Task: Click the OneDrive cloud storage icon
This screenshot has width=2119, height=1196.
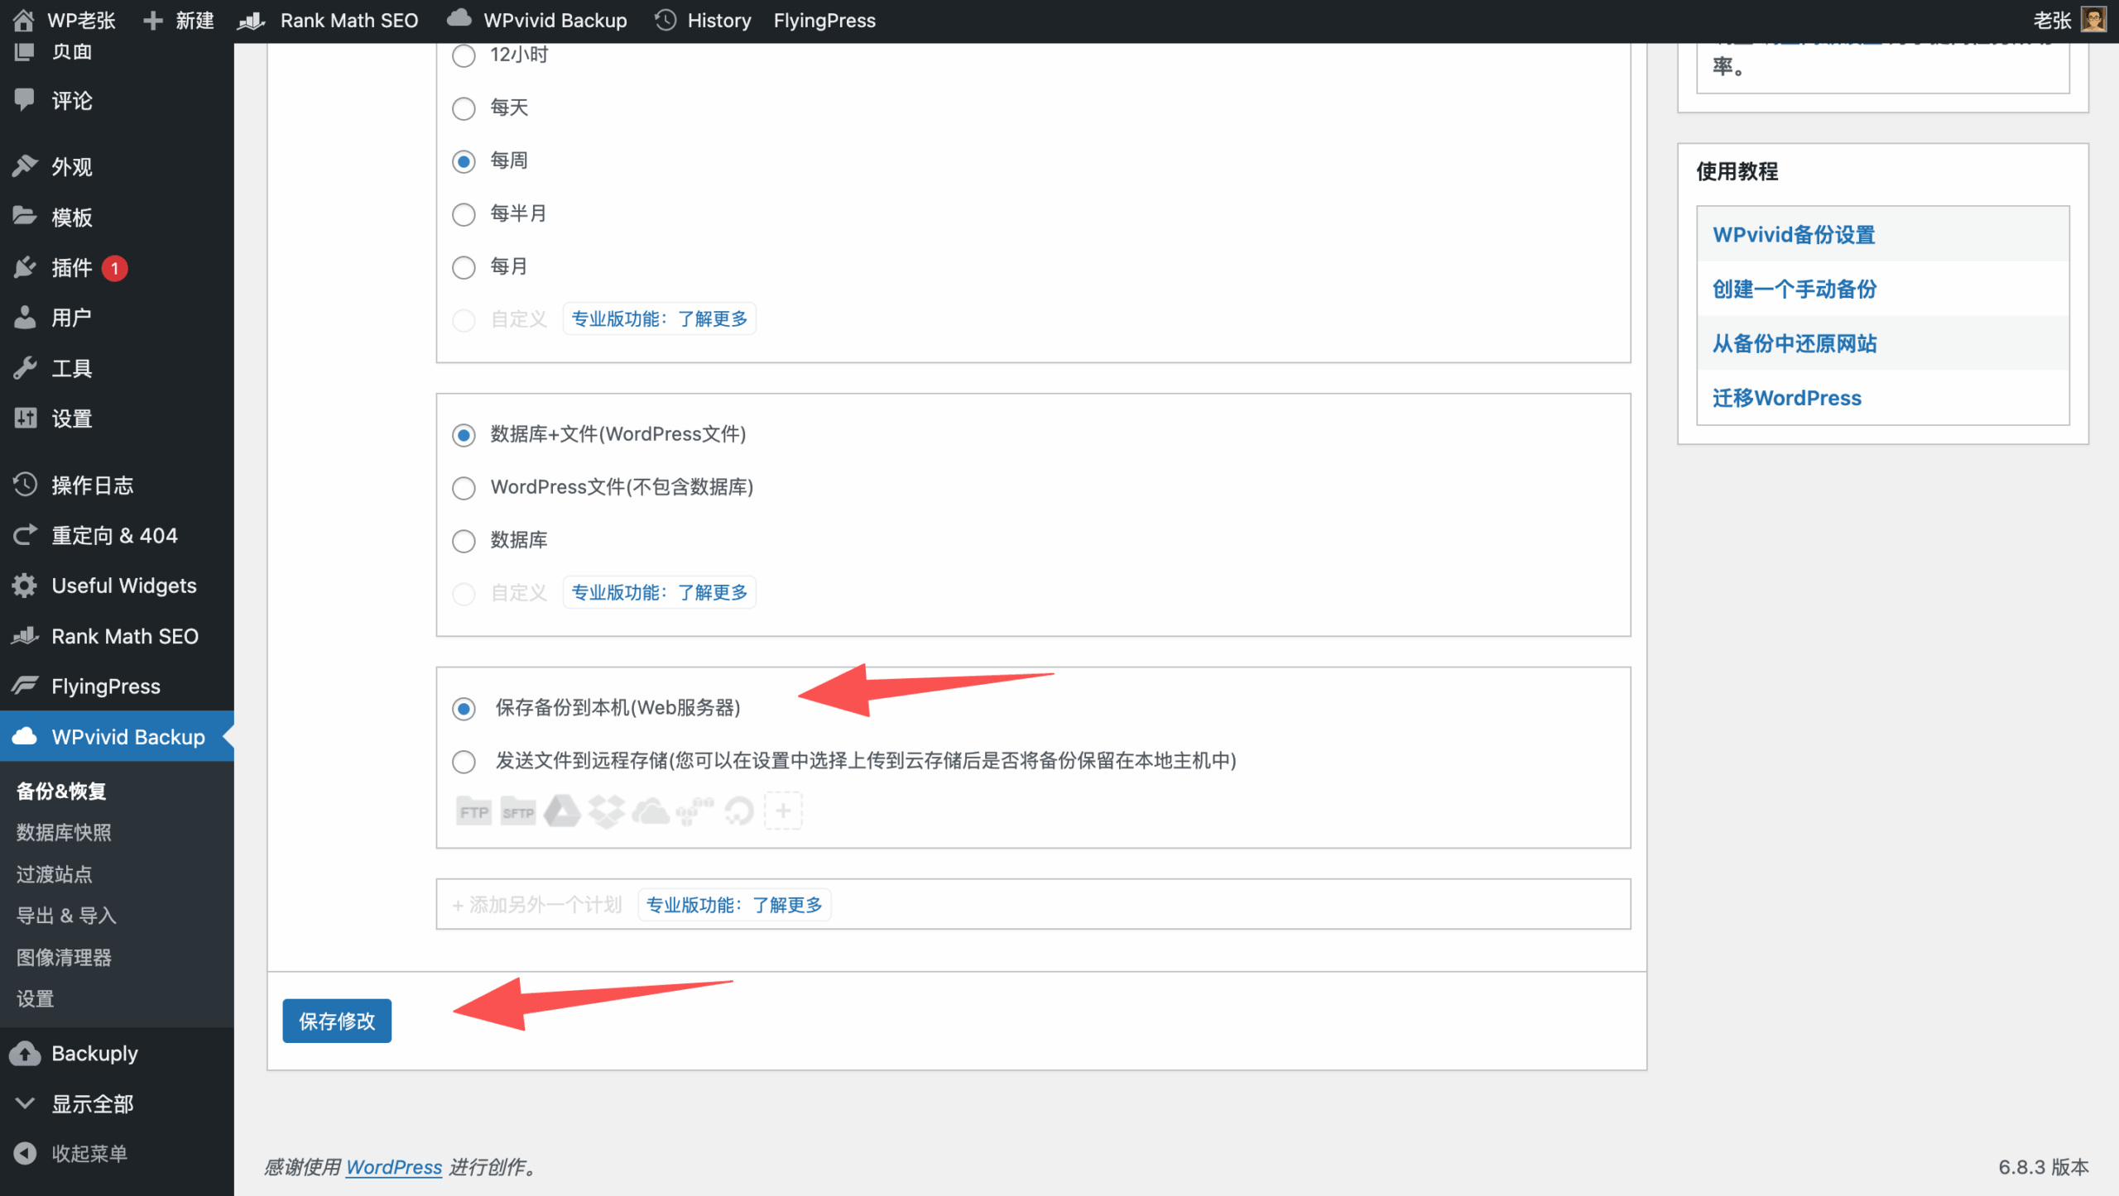Action: click(x=651, y=811)
